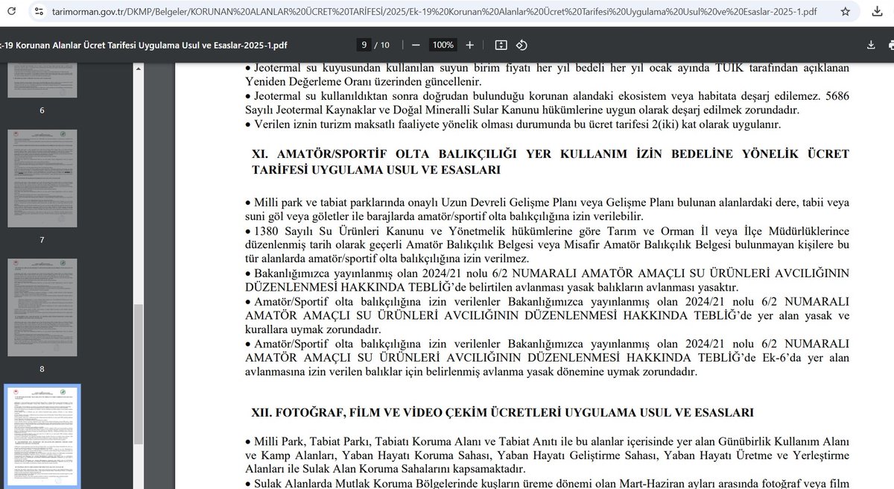The height and width of the screenshot is (489, 894).
Task: Print the PDF document
Action: pos(891,45)
